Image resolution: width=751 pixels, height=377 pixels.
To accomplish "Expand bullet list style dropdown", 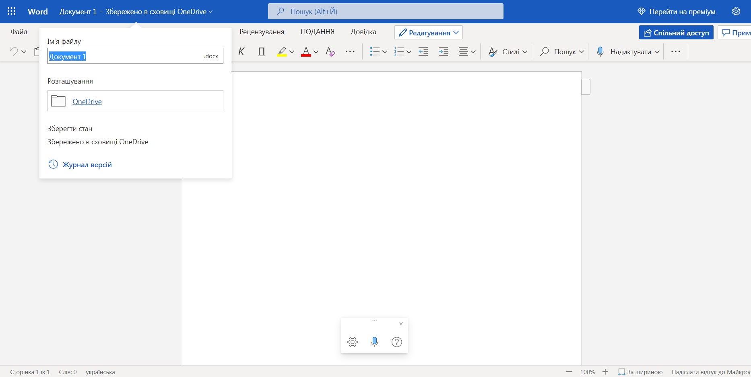I will click(385, 52).
